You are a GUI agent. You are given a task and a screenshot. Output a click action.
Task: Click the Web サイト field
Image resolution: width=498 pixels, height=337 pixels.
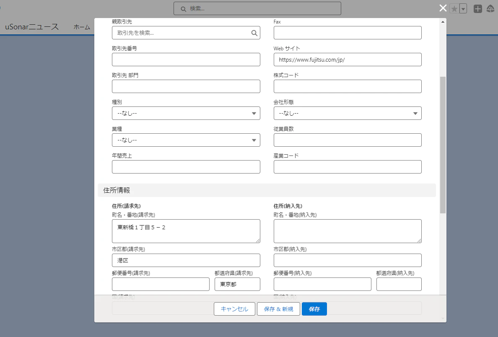(348, 60)
